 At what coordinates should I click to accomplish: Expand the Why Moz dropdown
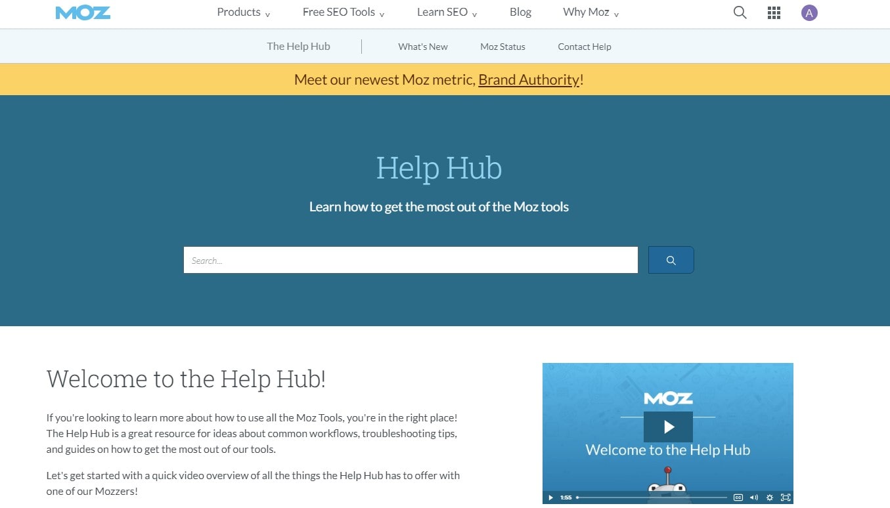pyautogui.click(x=591, y=12)
